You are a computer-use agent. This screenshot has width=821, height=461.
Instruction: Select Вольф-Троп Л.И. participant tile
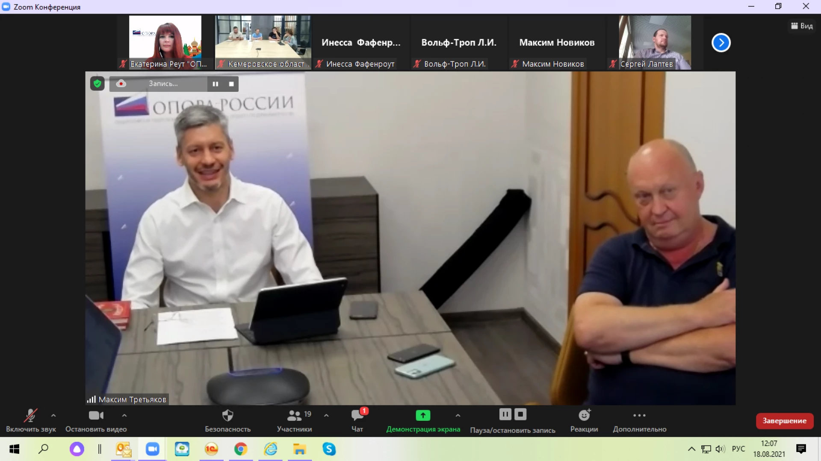459,42
